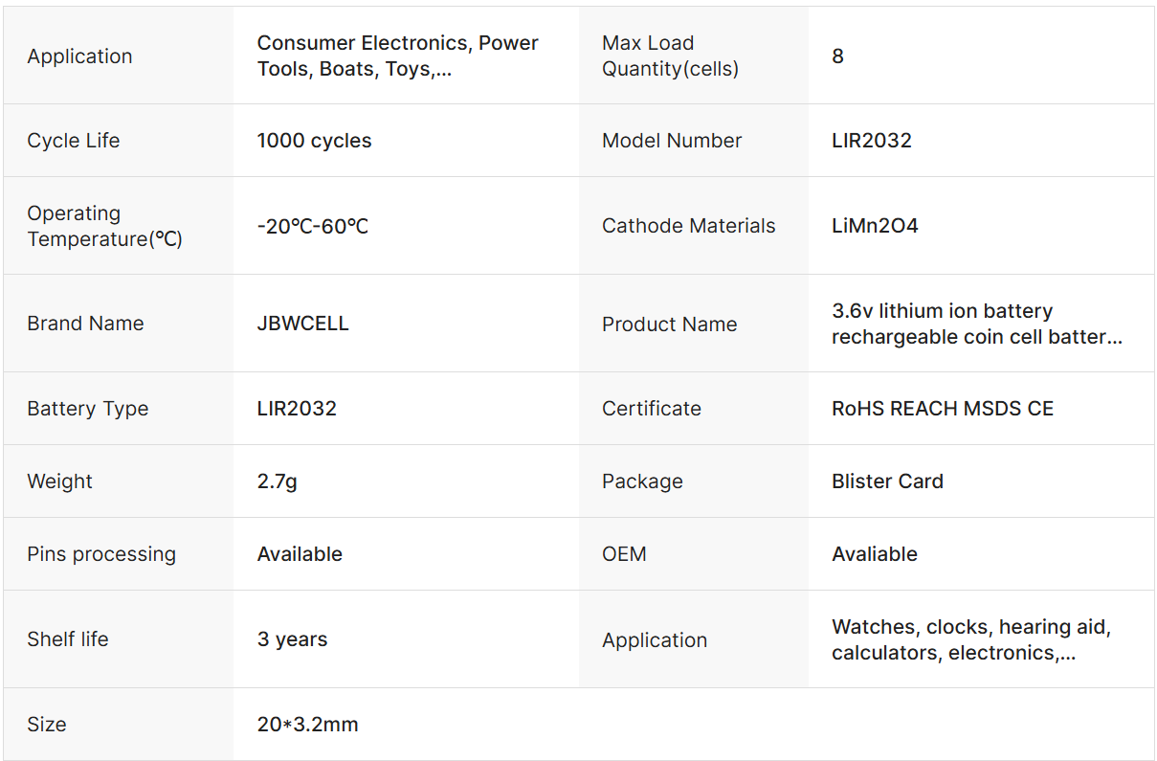
Task: Select the 20*3.2mm size value
Action: [x=307, y=725]
